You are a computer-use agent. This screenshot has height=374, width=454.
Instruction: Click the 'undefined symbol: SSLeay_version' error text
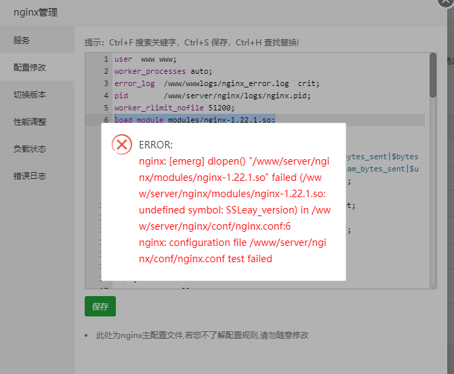(x=218, y=210)
